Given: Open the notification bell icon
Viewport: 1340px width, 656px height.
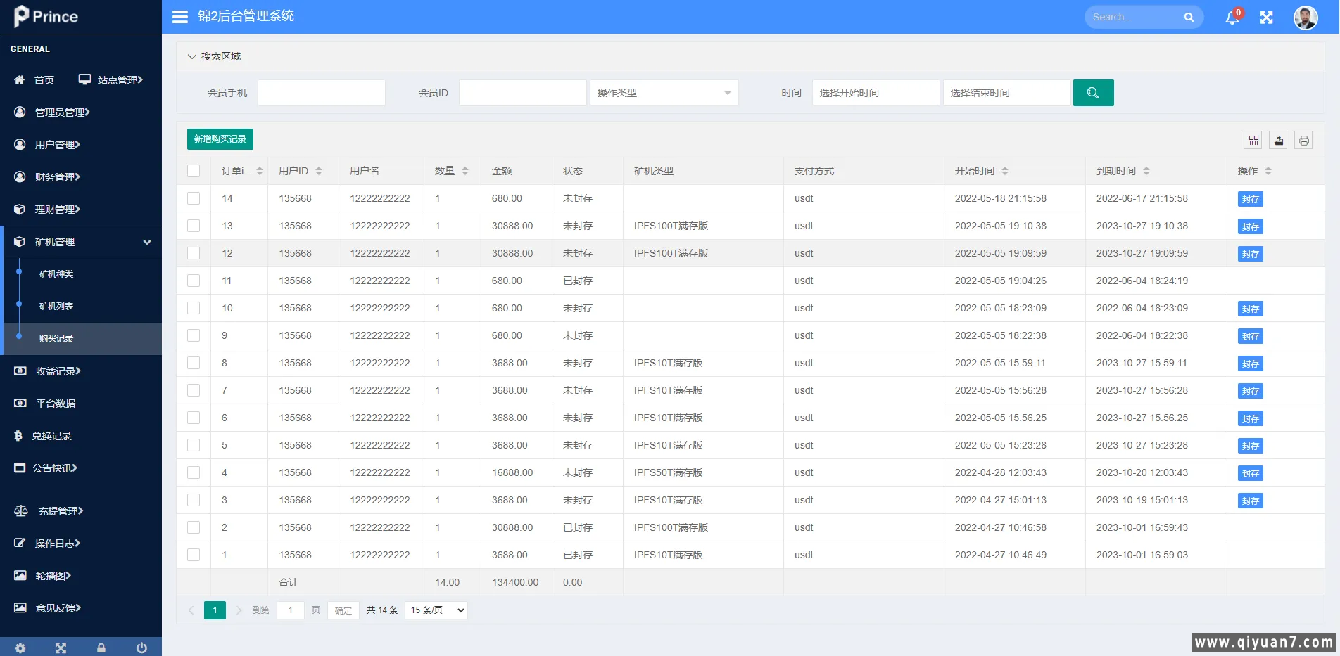Looking at the screenshot, I should click(1232, 18).
